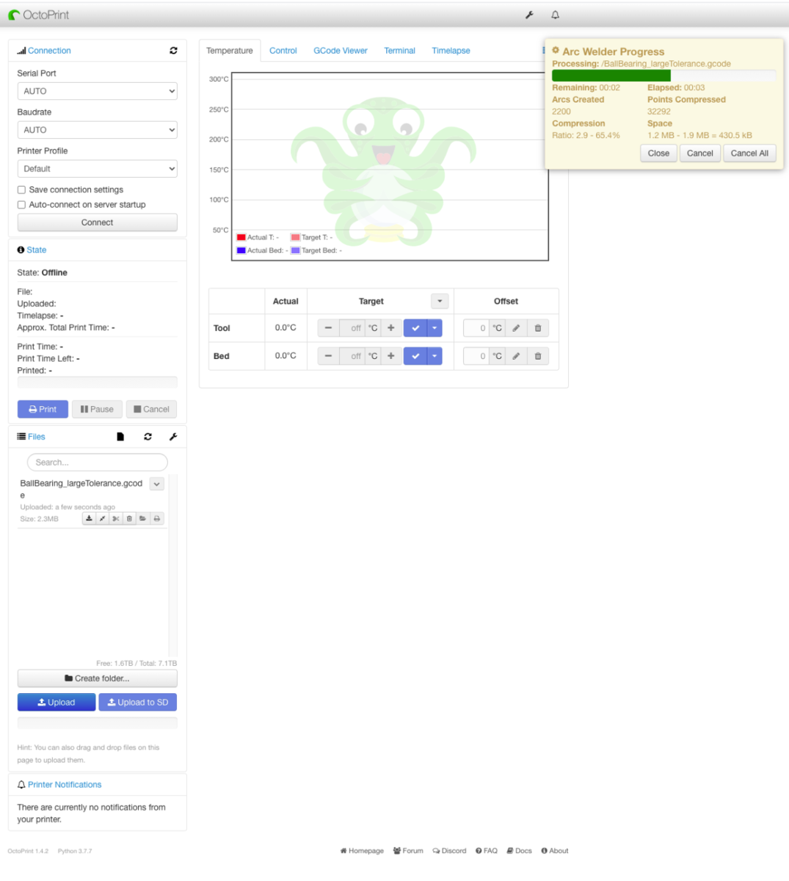Refresh the serial port list in Connection panel
The height and width of the screenshot is (881, 789).
[x=173, y=51]
